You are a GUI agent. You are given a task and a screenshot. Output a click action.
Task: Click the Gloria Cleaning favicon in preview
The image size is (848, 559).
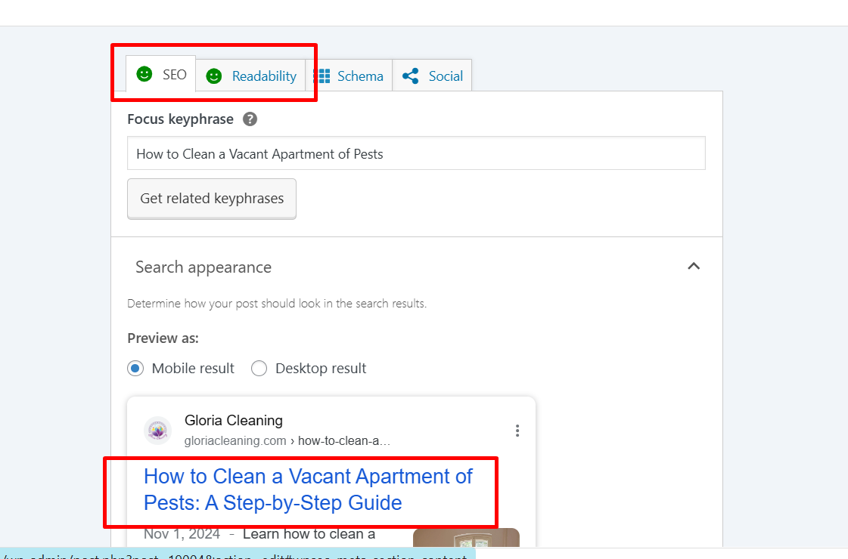click(x=157, y=431)
